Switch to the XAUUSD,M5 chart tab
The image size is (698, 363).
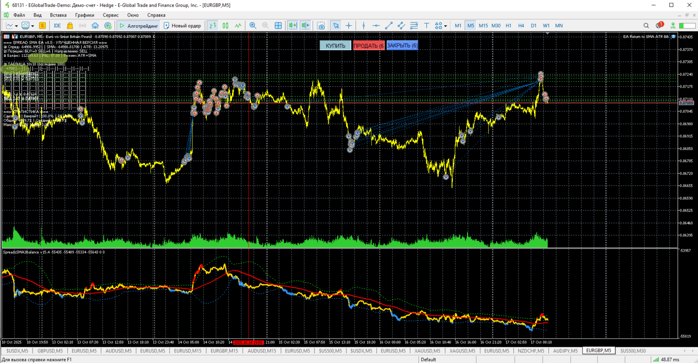[427, 351]
